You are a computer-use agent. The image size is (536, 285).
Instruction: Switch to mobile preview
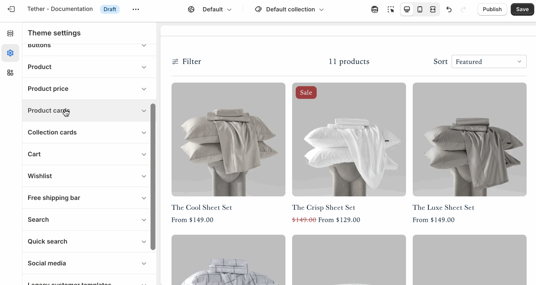pyautogui.click(x=420, y=9)
